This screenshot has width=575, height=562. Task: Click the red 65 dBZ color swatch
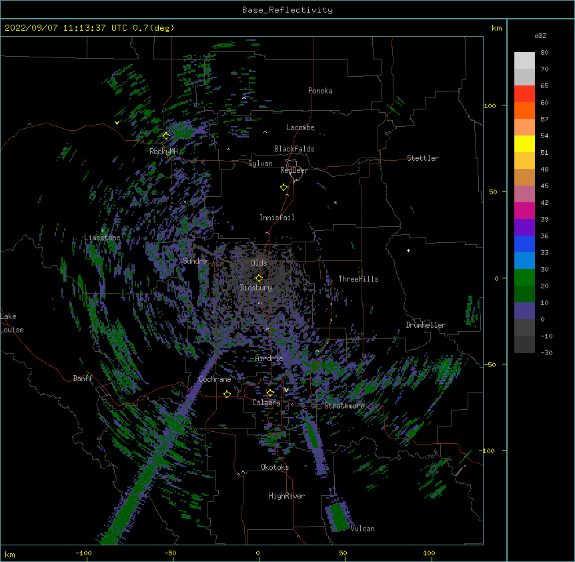pyautogui.click(x=524, y=94)
